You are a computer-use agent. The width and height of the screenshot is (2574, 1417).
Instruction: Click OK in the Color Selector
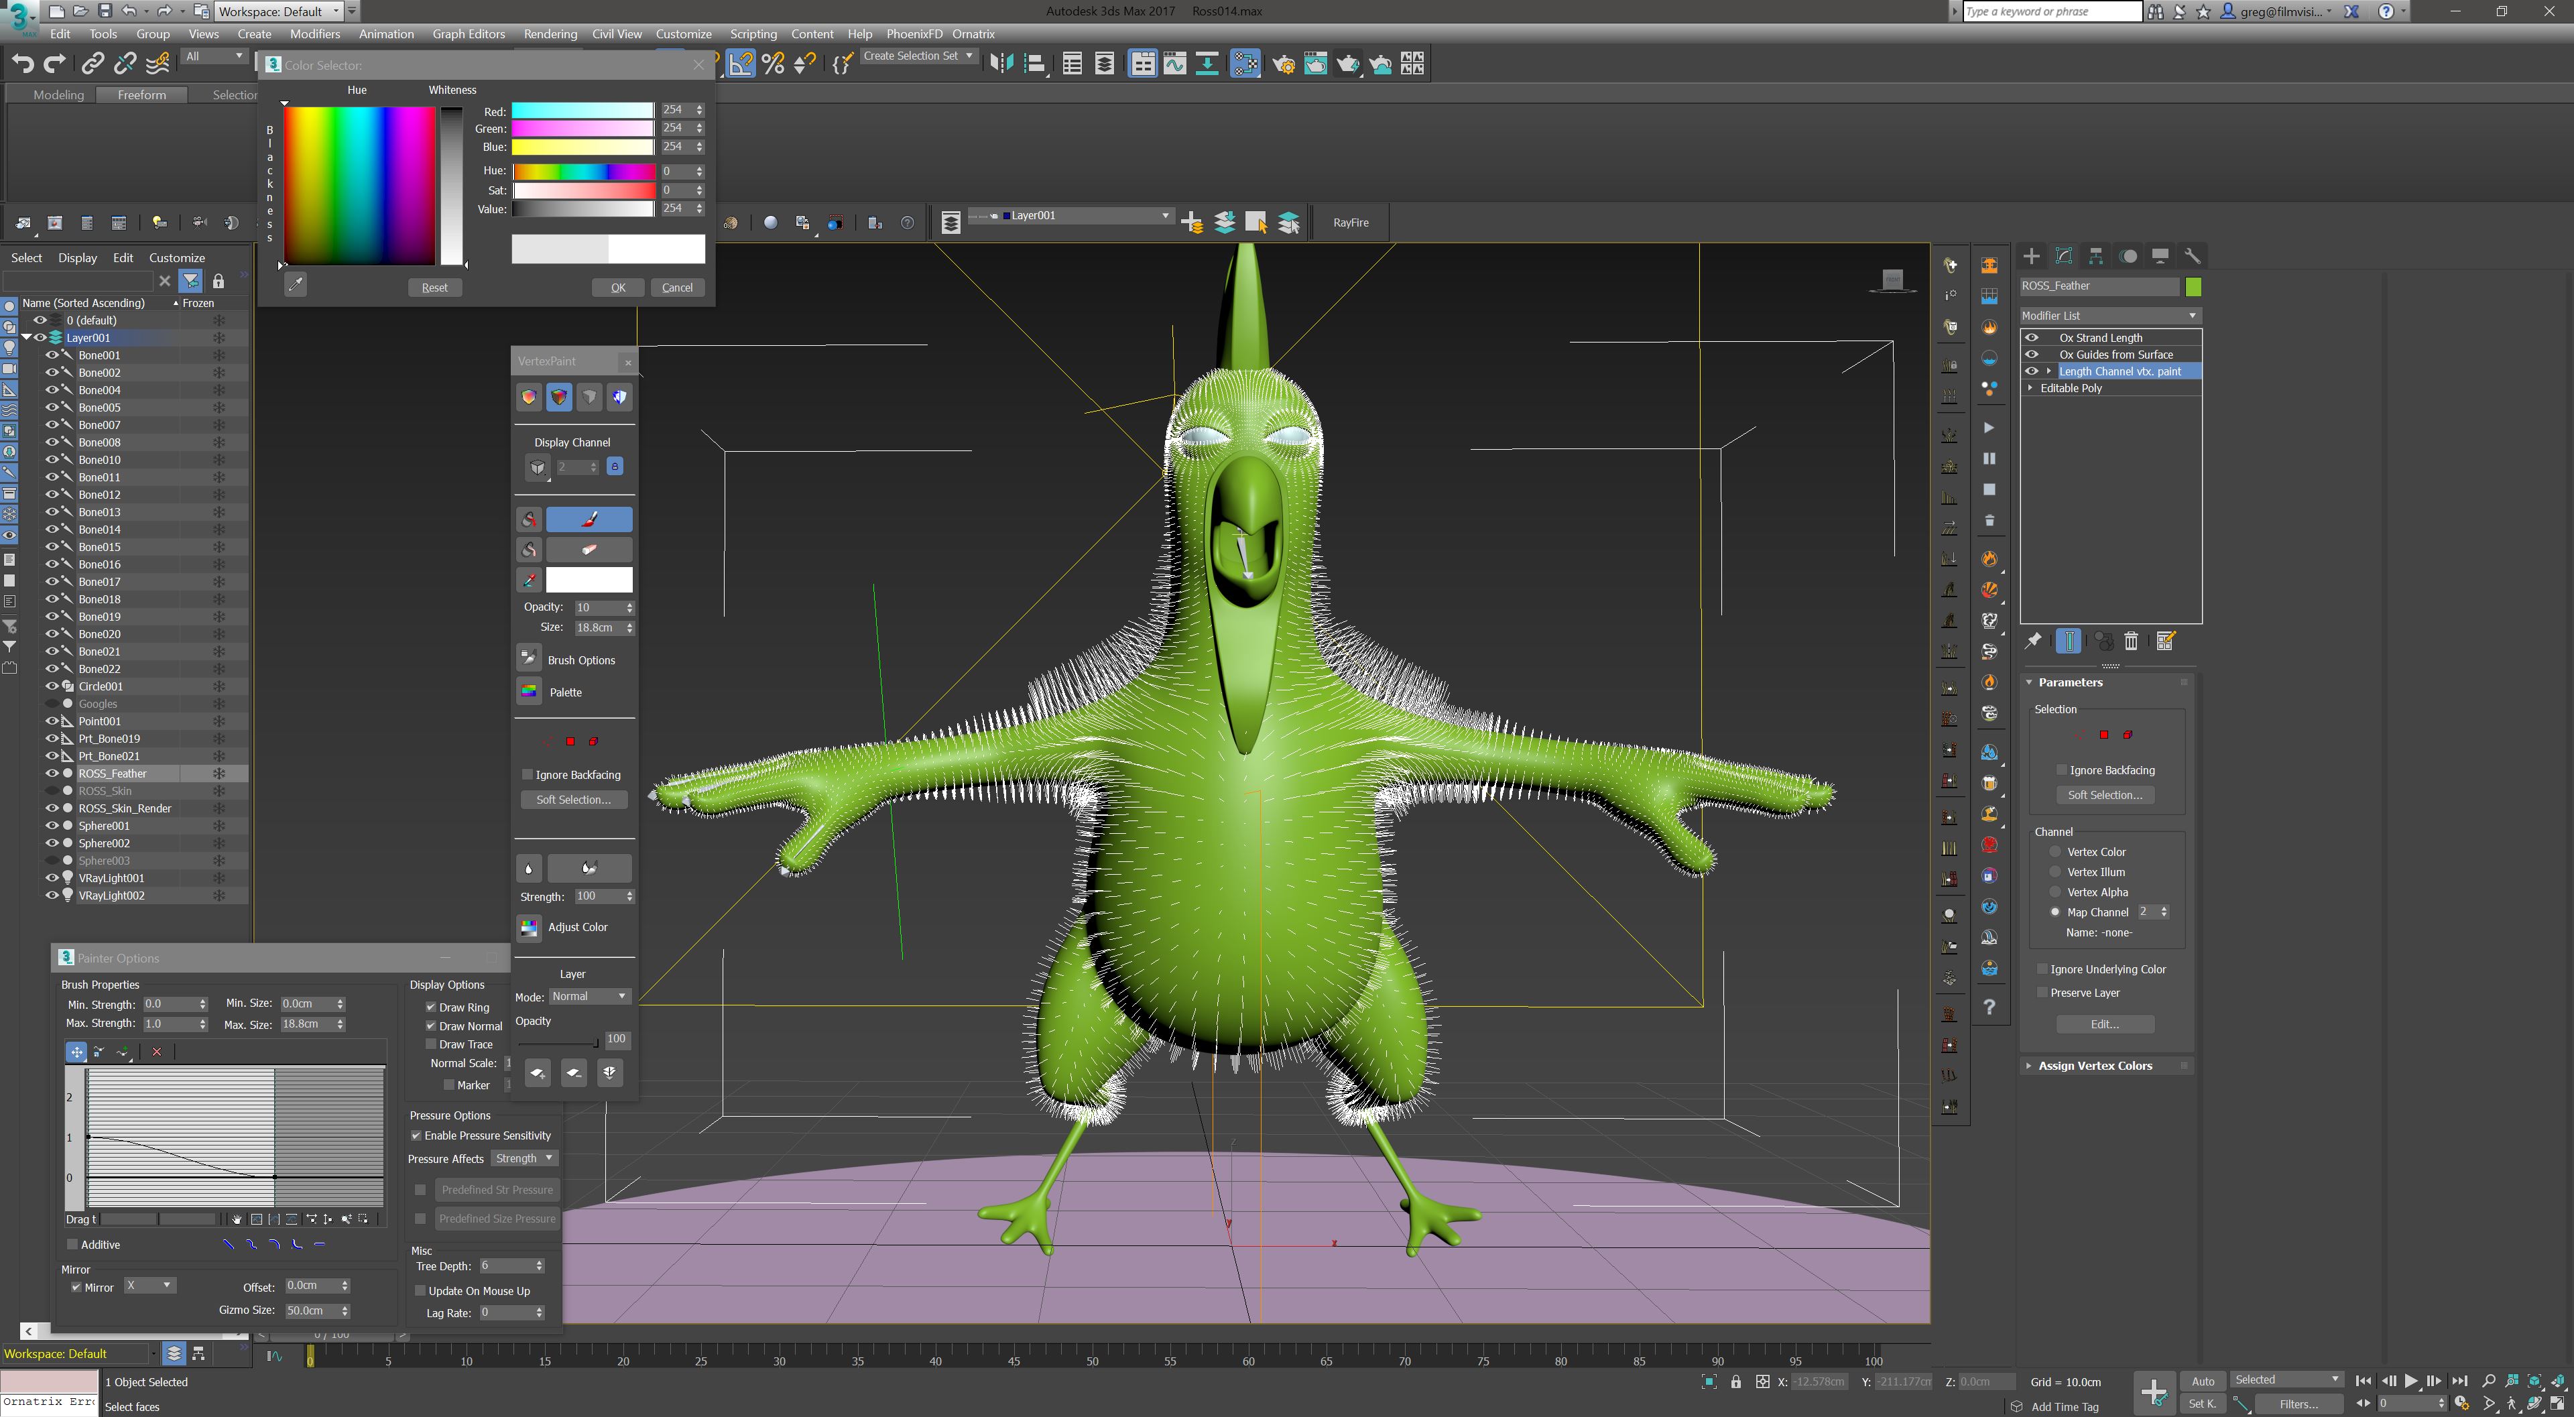point(617,288)
